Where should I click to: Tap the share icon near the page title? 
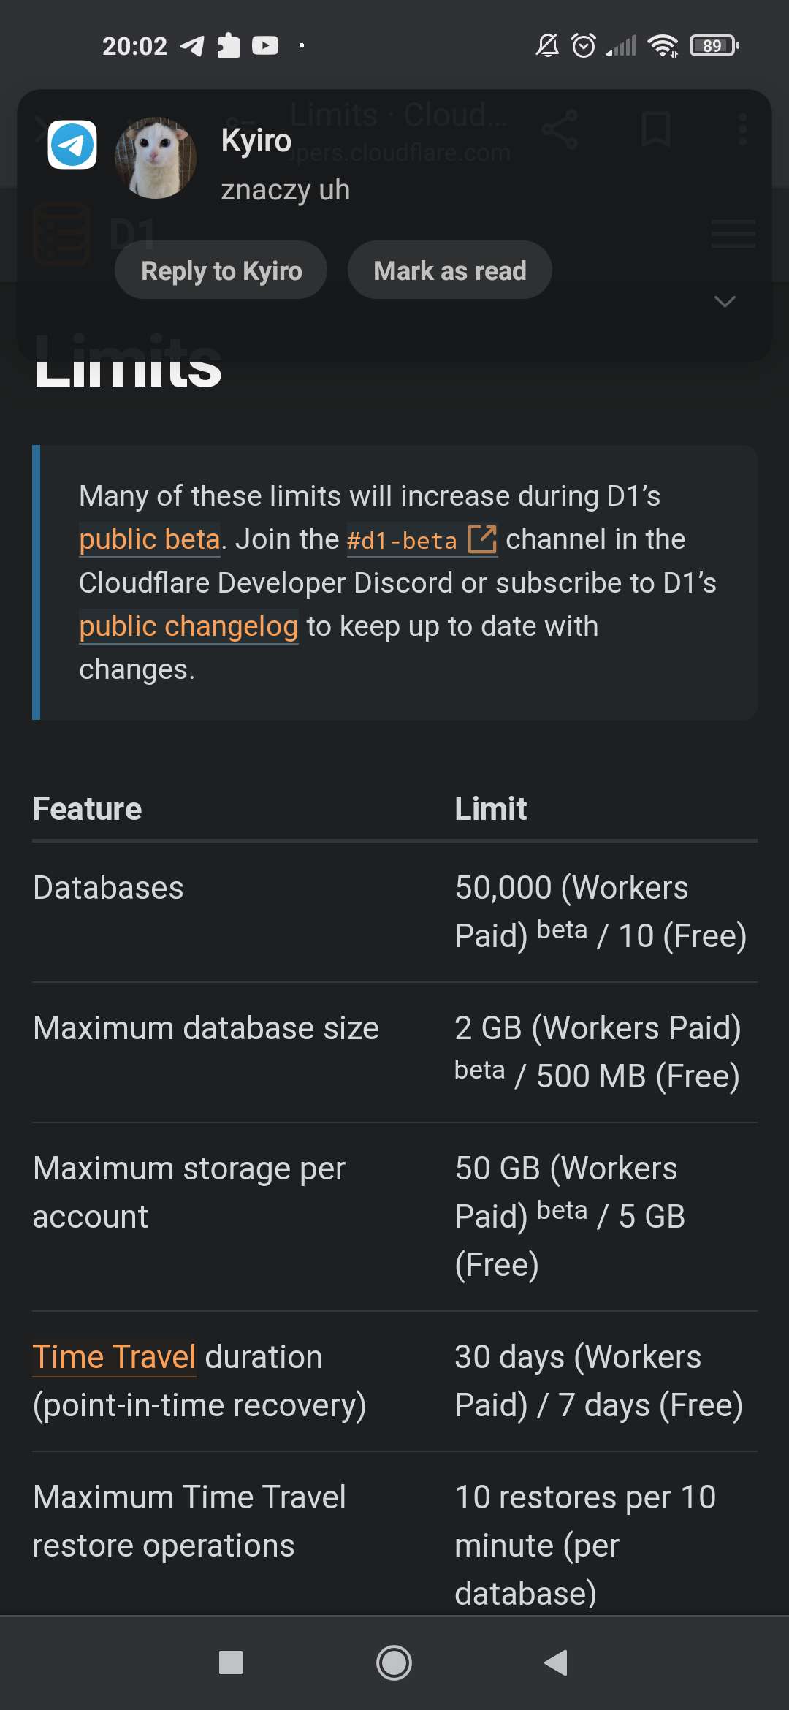coord(559,130)
